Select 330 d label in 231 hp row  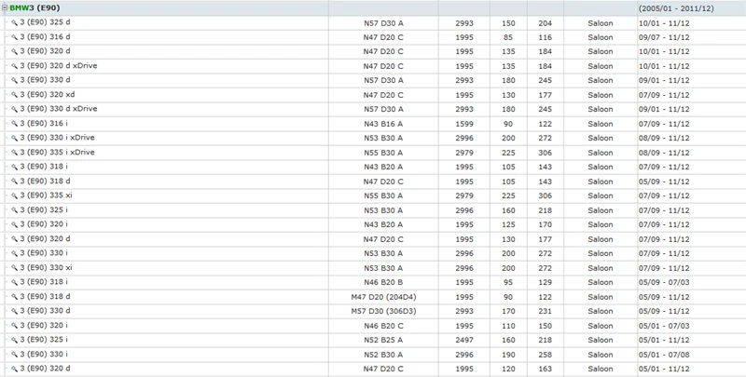click(45, 311)
